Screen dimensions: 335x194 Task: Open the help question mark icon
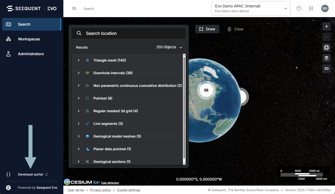point(299,8)
